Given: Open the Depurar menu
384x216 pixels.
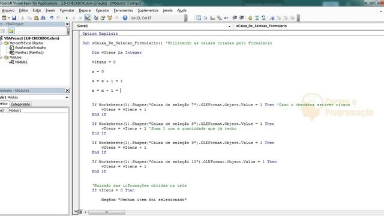Looking at the screenshot, I should [x=85, y=10].
